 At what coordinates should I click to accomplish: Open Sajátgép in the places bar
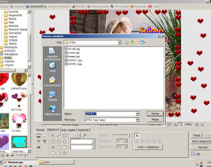pos(52,96)
